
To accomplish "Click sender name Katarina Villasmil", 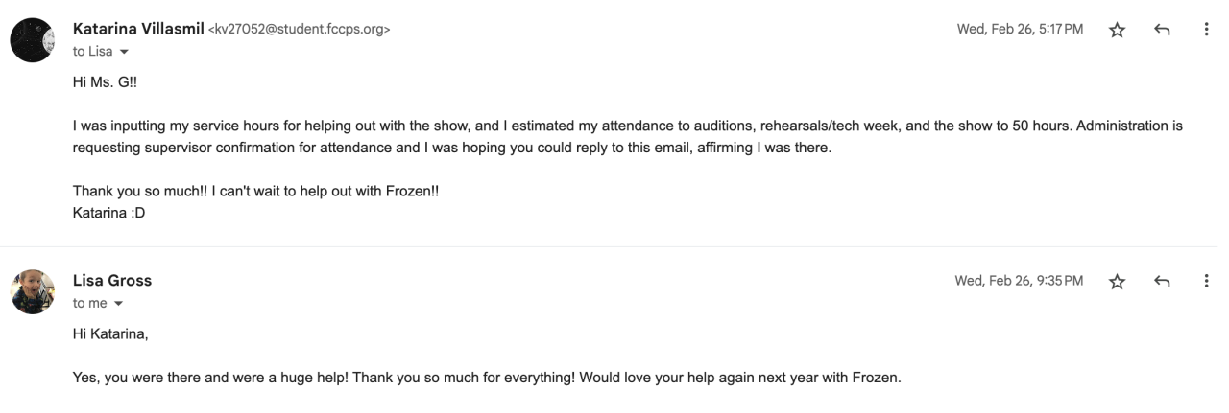I will pos(137,29).
